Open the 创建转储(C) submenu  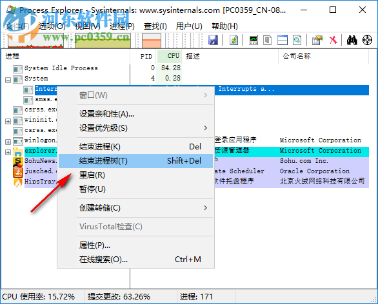[135, 208]
